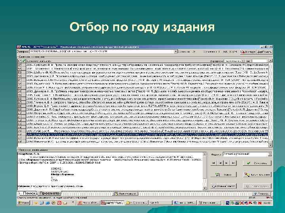Go to first record navigation button

[x=214, y=163]
